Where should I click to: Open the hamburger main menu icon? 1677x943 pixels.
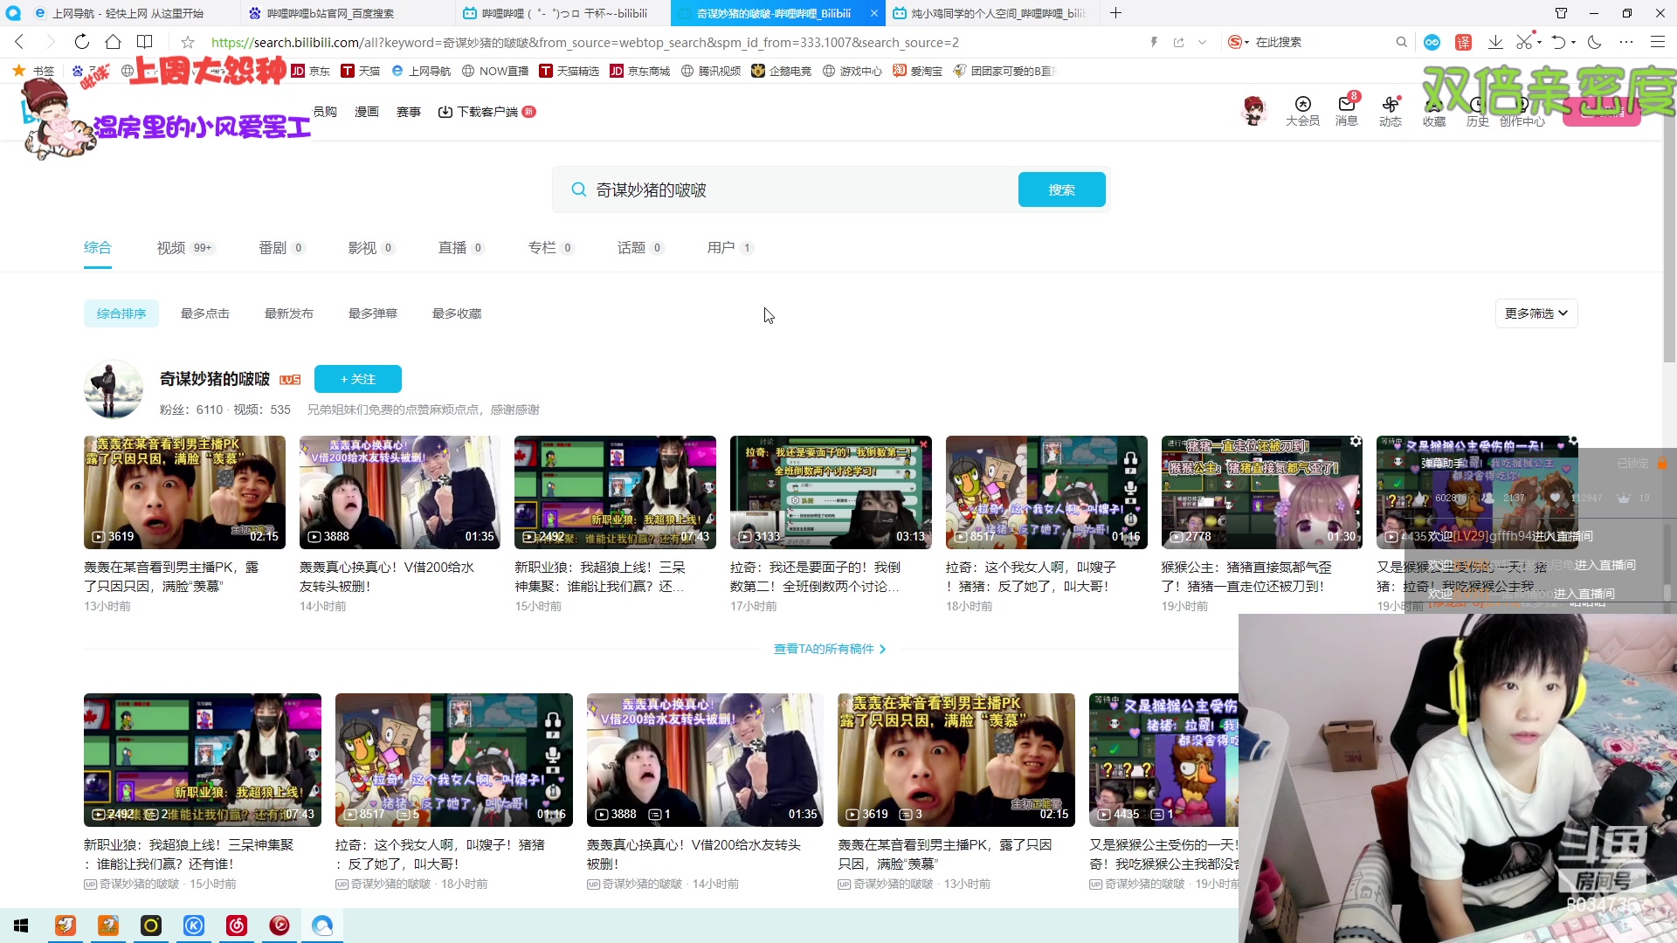[1657, 42]
